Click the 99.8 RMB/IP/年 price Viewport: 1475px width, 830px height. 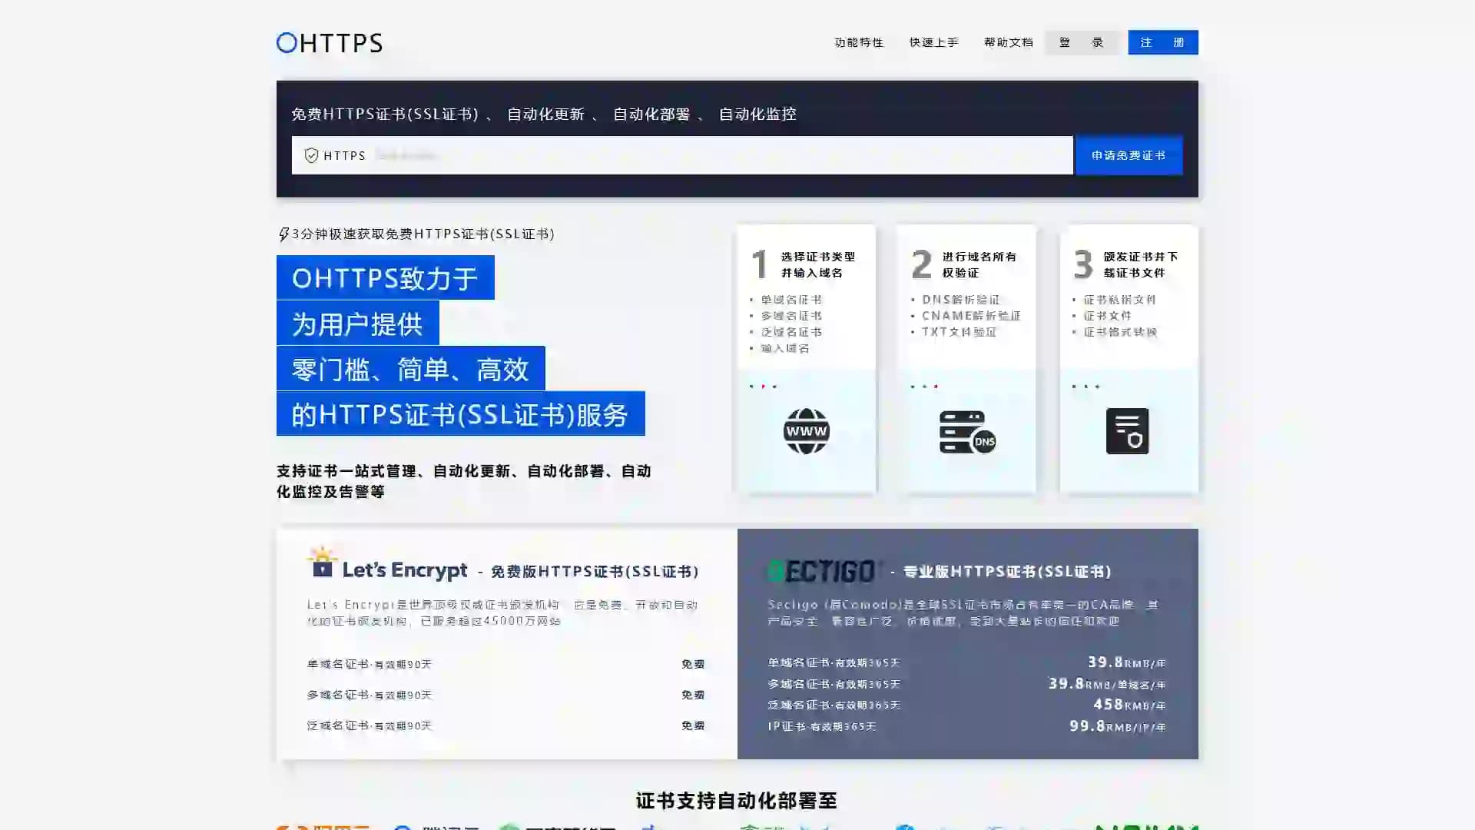(x=1118, y=725)
